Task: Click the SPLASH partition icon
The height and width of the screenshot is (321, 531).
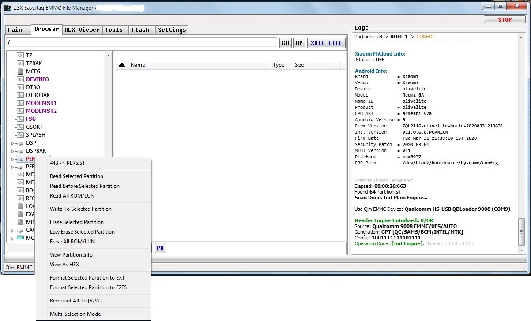Action: pos(20,135)
